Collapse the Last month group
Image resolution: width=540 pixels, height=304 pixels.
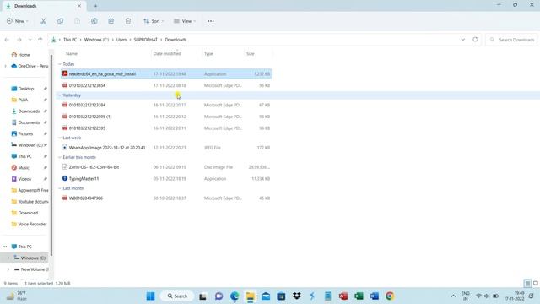pyautogui.click(x=60, y=188)
